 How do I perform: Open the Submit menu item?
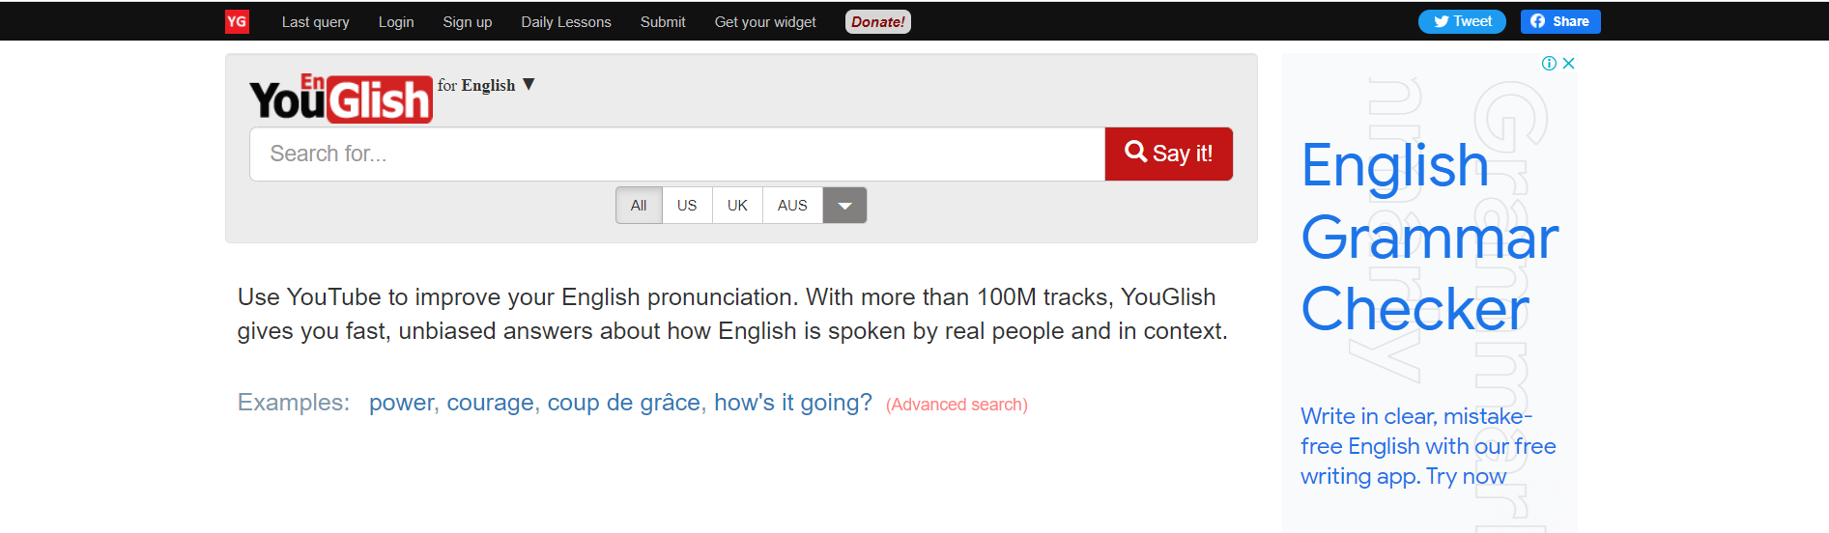(x=663, y=21)
